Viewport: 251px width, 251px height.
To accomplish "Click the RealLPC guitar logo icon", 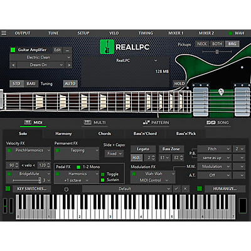I will [107, 47].
